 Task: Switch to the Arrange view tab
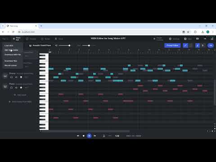pyautogui.click(x=31, y=39)
